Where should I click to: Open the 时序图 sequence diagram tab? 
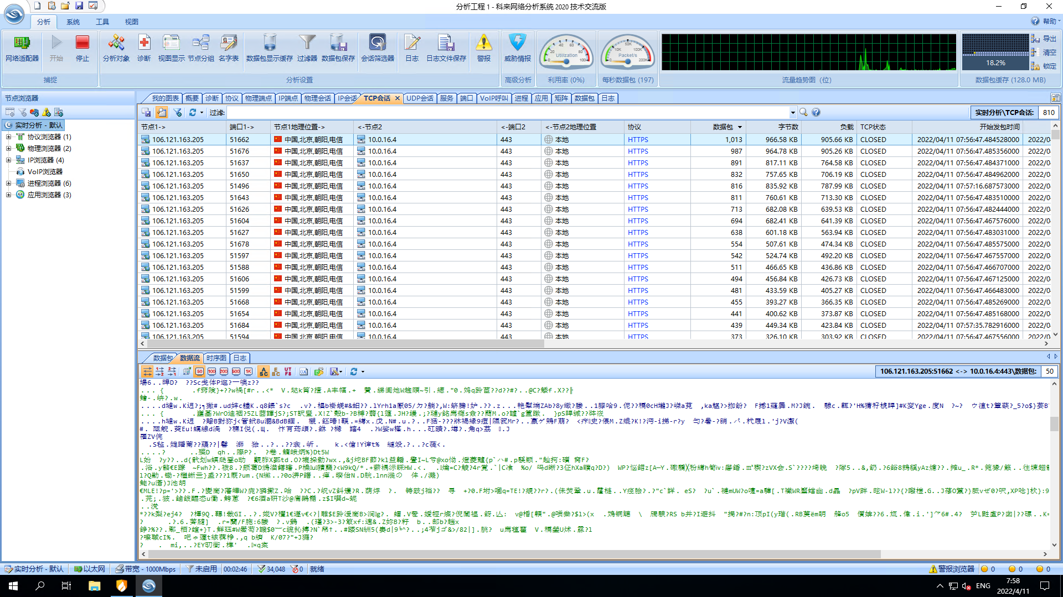(216, 358)
